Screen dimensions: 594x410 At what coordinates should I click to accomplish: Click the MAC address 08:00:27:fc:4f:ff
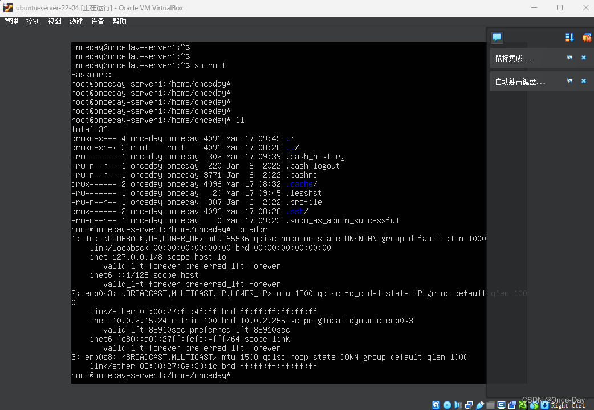pyautogui.click(x=178, y=311)
